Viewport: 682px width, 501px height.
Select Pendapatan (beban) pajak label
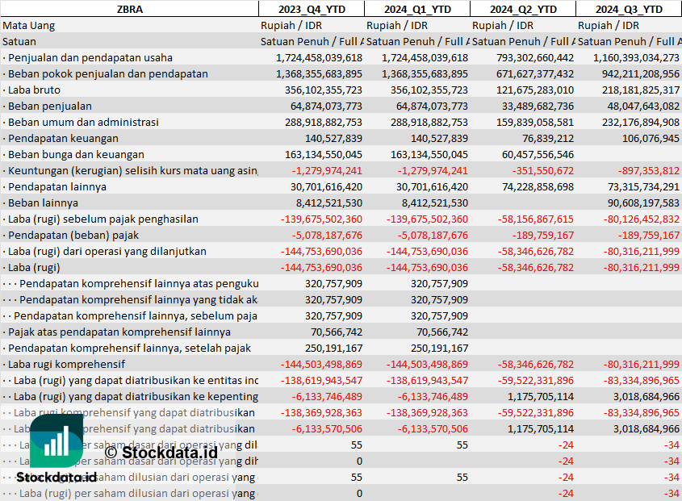pos(73,236)
